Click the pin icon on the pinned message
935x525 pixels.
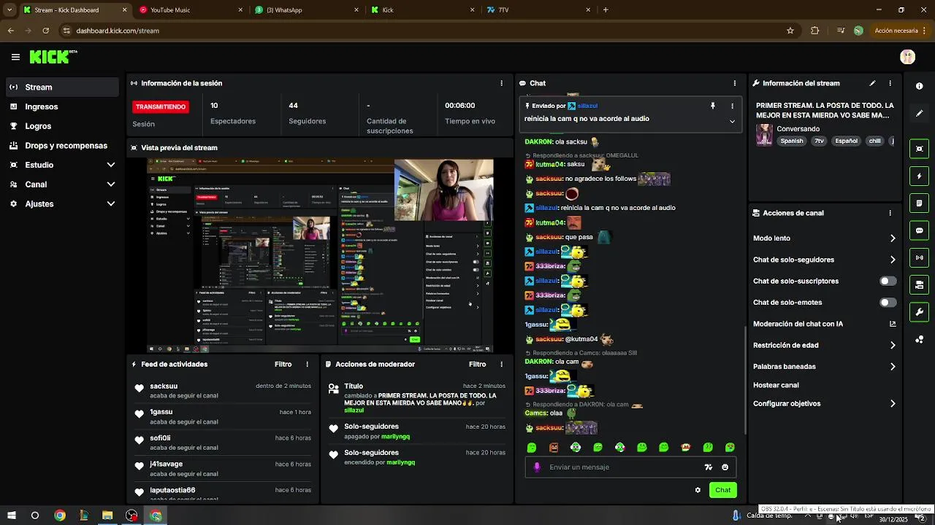(x=713, y=106)
